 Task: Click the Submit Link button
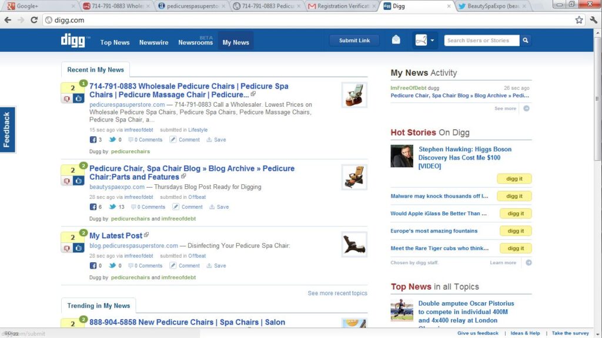pos(354,40)
